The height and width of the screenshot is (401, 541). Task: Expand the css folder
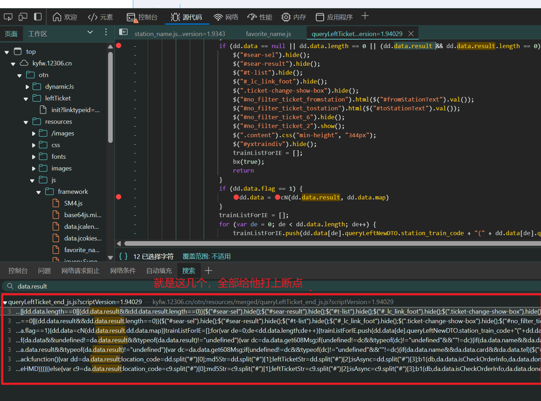[34, 145]
